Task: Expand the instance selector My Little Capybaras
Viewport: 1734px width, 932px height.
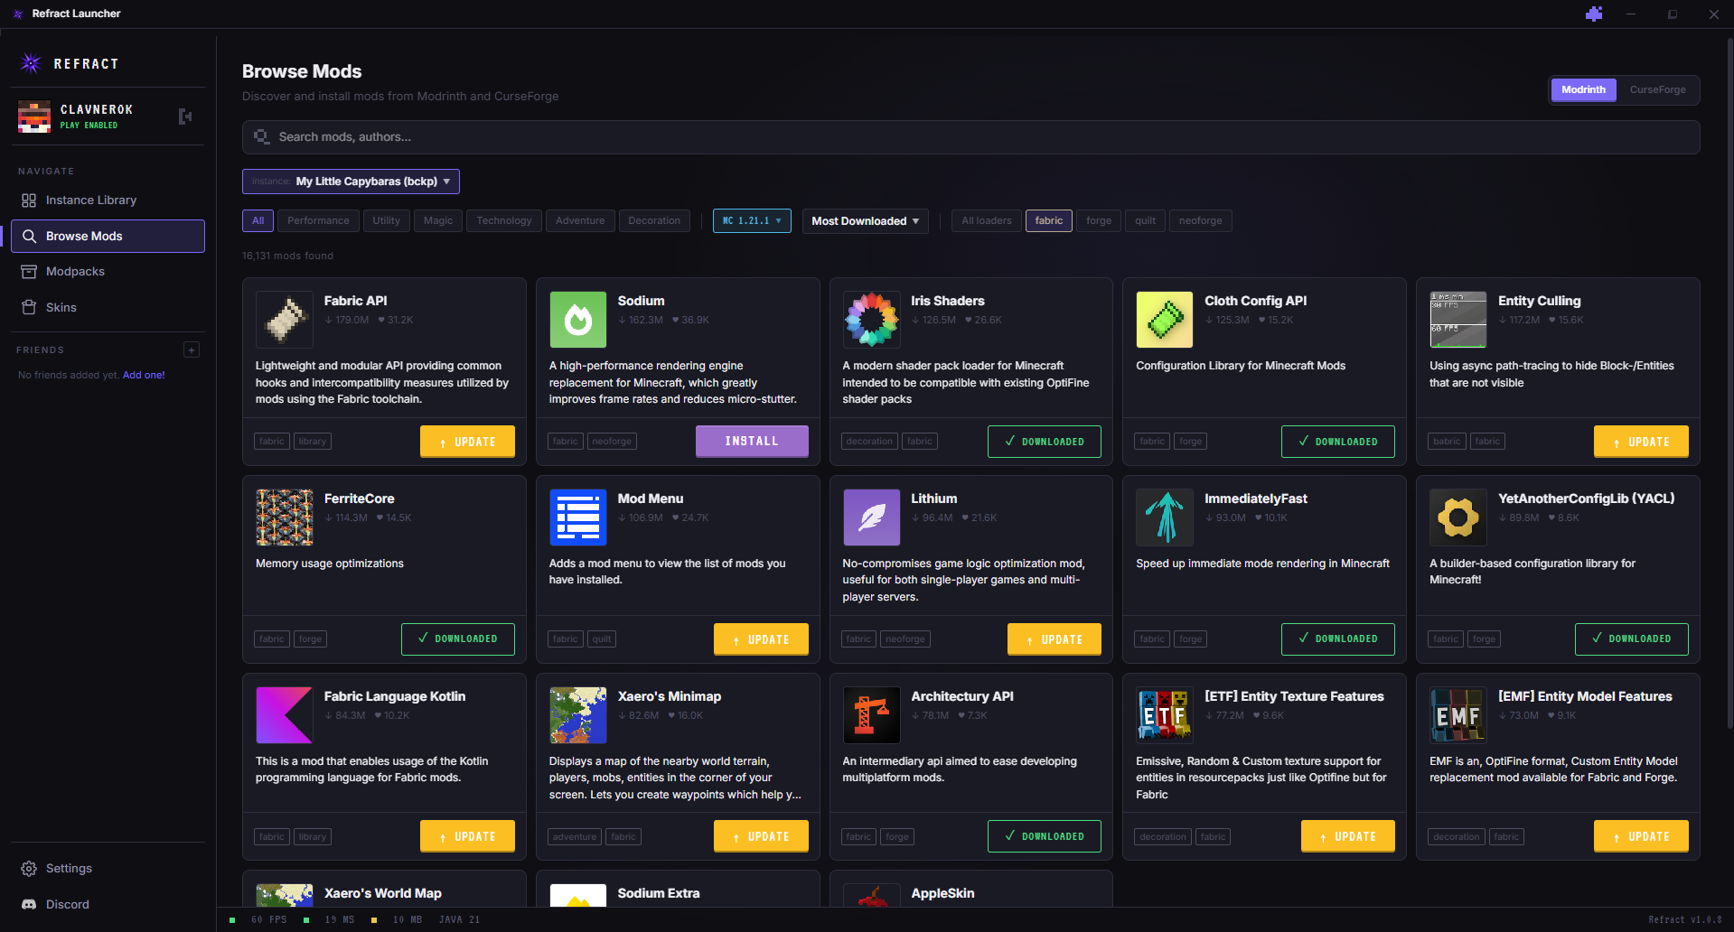Action: click(x=351, y=182)
